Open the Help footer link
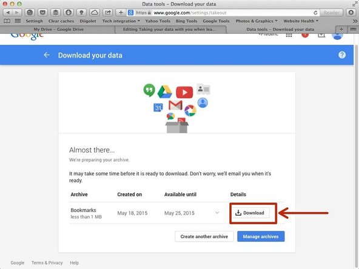This screenshot has height=269, width=359. pyautogui.click(x=74, y=262)
